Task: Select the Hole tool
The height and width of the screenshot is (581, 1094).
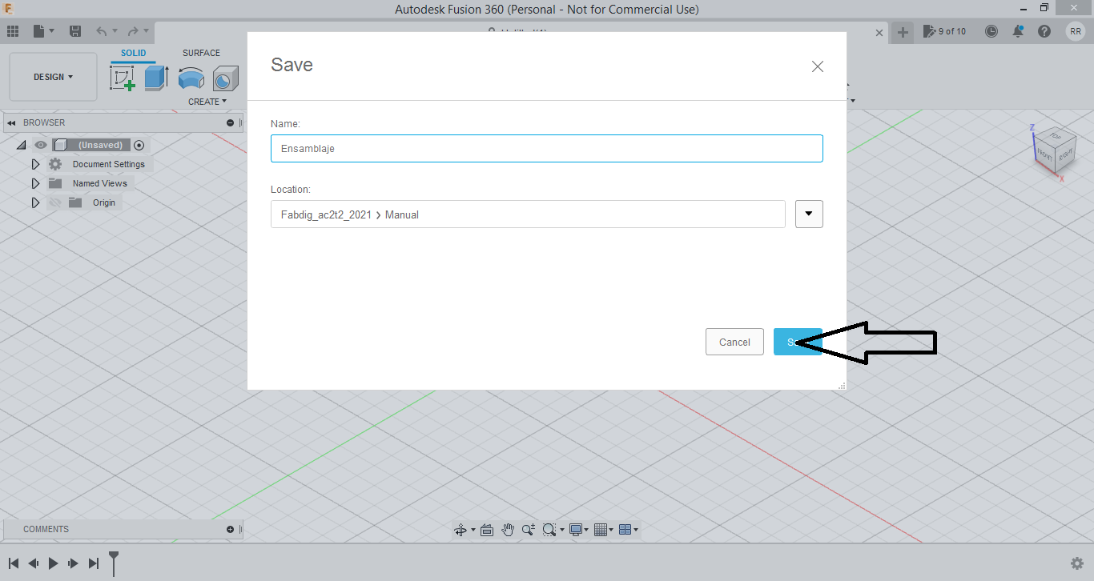Action: pyautogui.click(x=225, y=78)
